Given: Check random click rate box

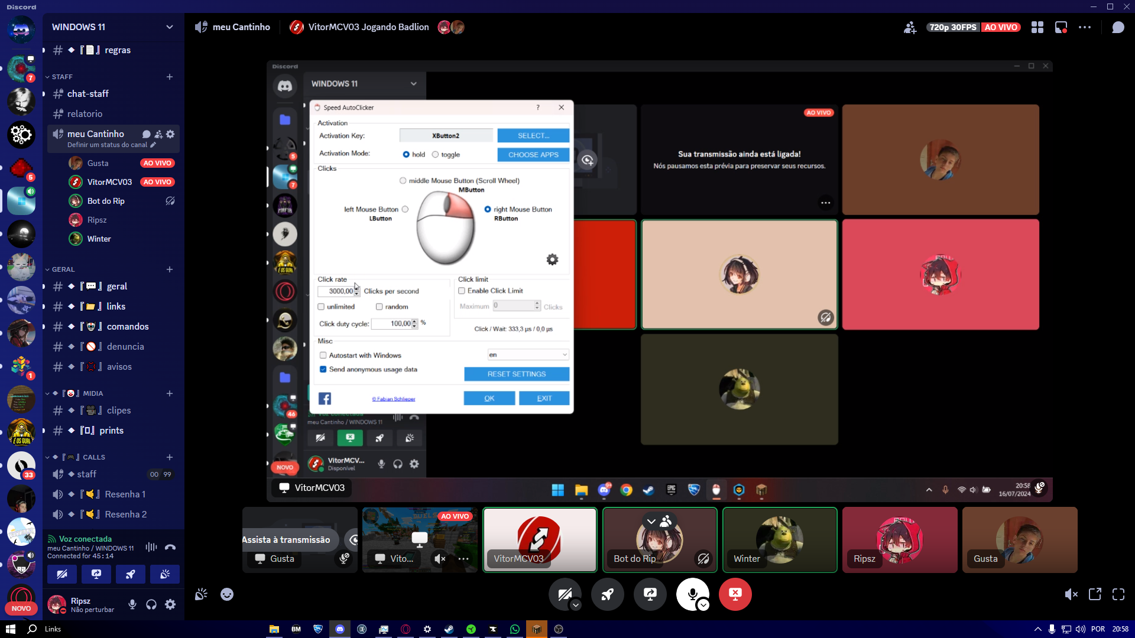Looking at the screenshot, I should click(x=380, y=307).
